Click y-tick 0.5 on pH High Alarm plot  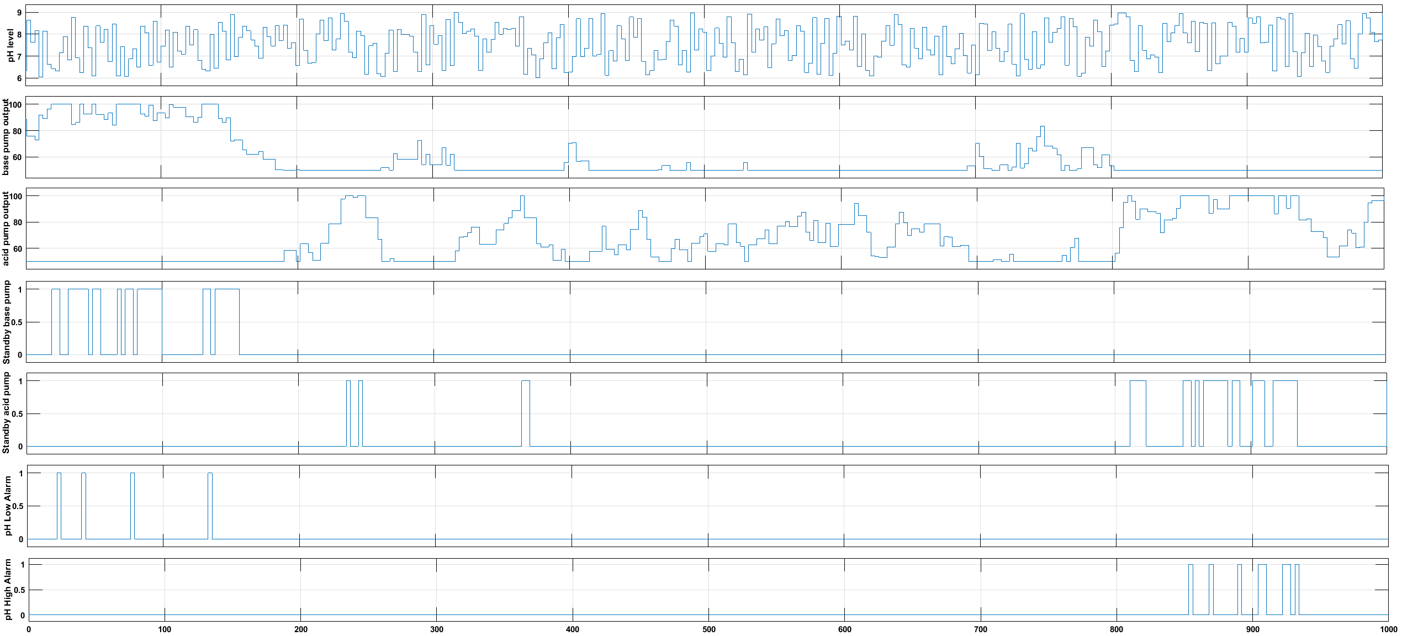tap(19, 590)
